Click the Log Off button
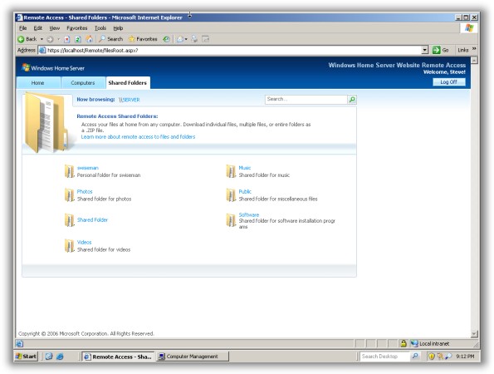Screen dimensions: 494x374 tap(448, 82)
